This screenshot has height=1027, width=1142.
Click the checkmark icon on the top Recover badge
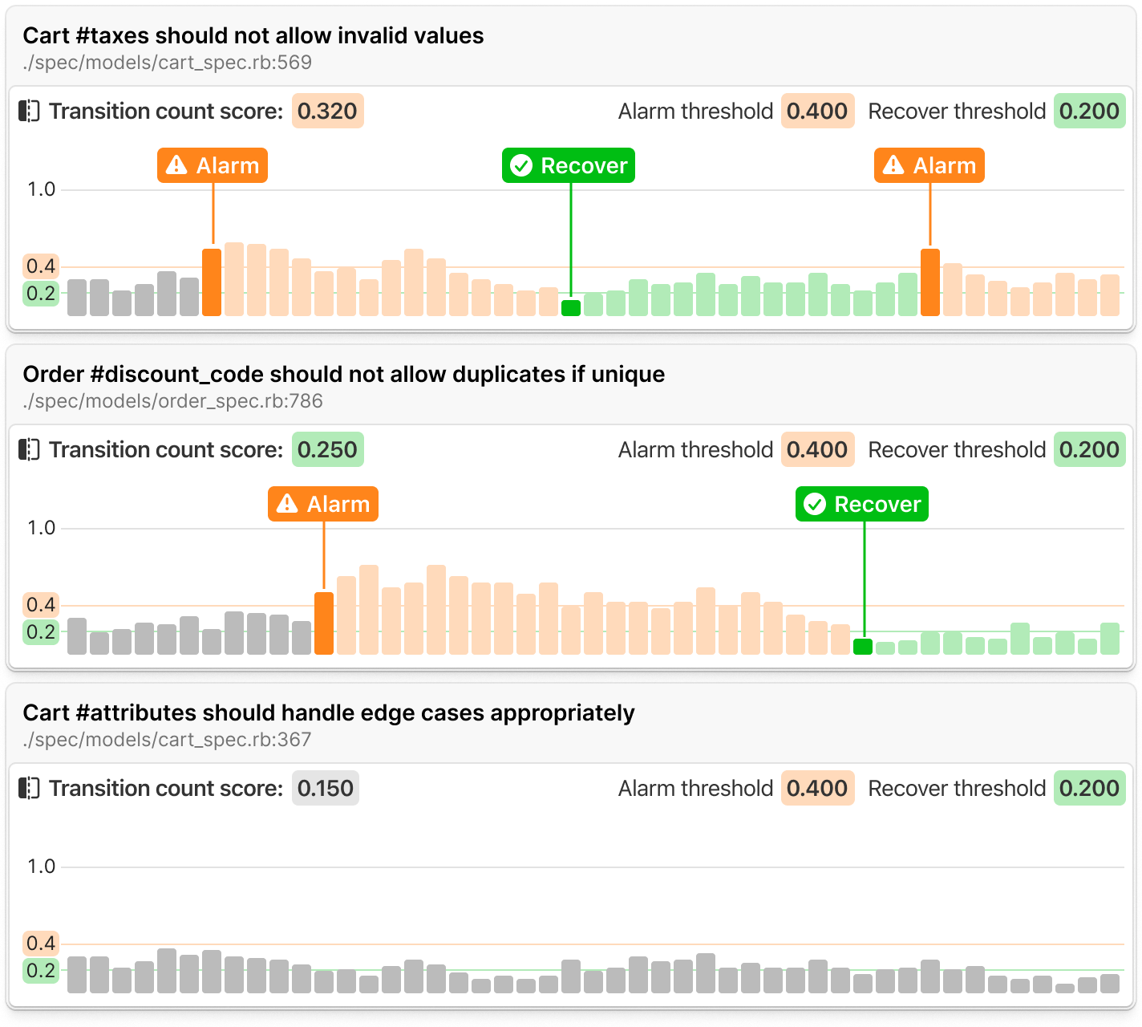point(522,165)
